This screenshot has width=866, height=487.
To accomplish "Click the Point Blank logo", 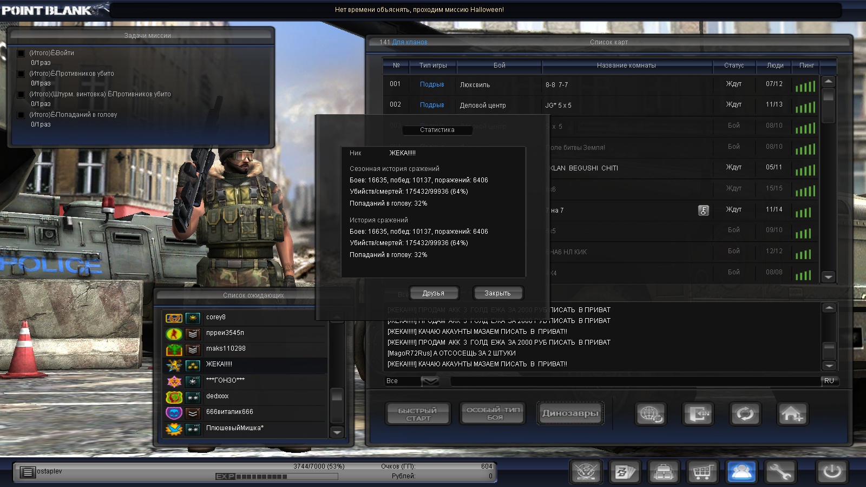I will coord(54,10).
